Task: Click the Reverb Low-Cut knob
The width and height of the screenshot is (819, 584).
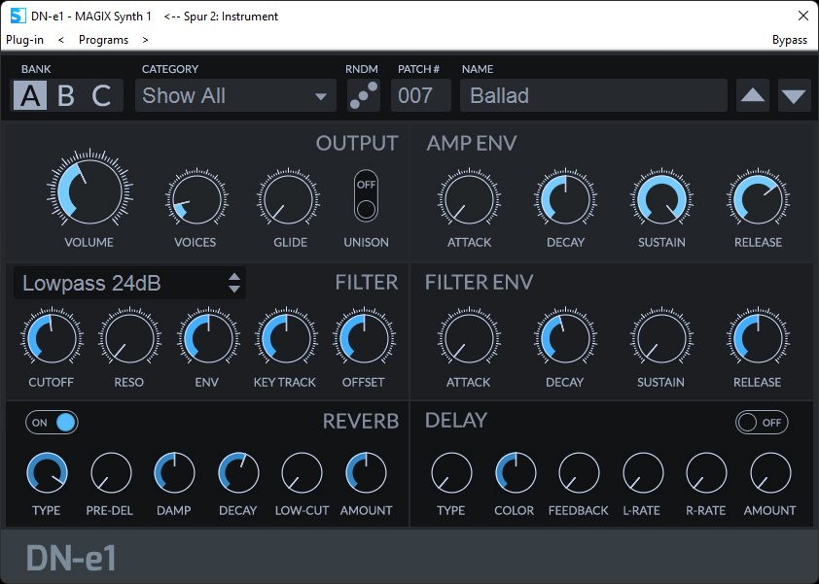Action: (x=302, y=473)
